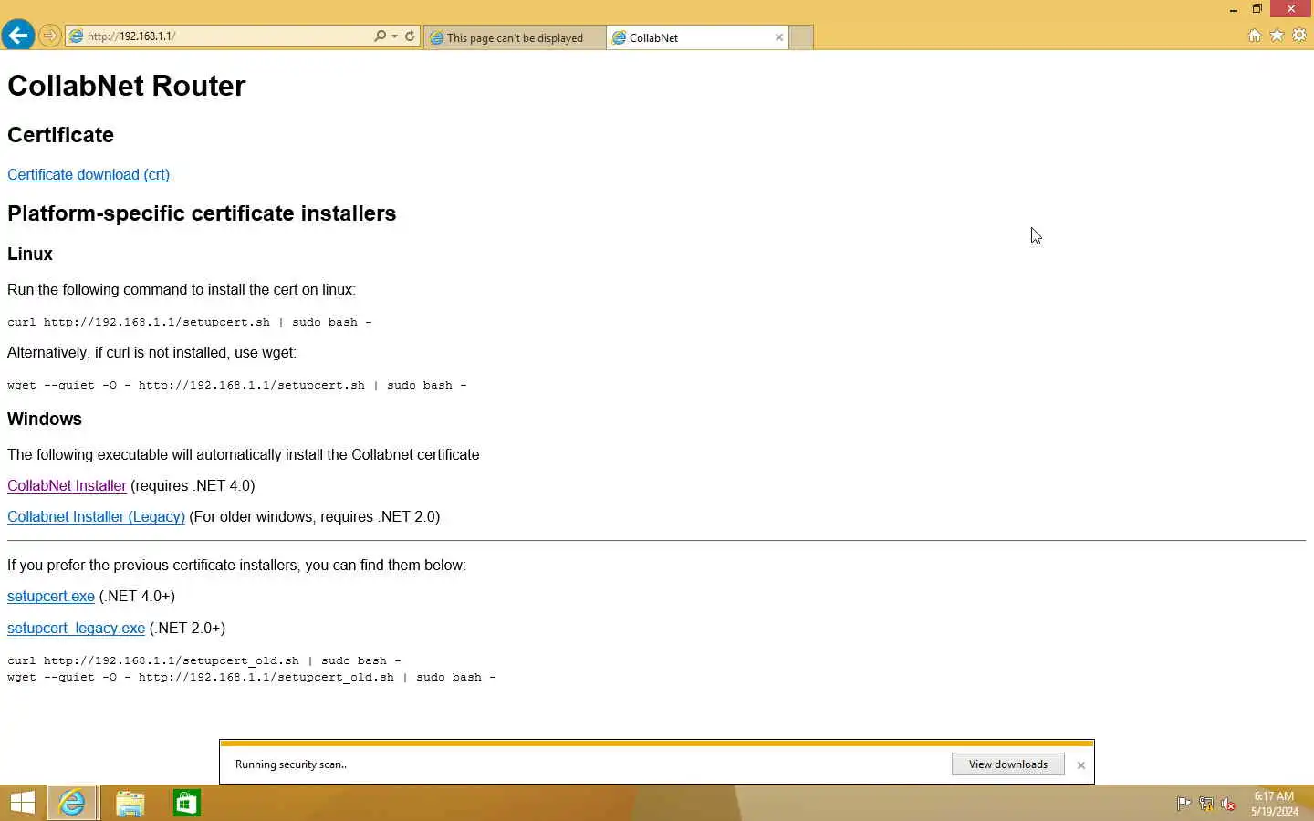1314x821 pixels.
Task: Close the CollabNet tab
Action: point(779,37)
